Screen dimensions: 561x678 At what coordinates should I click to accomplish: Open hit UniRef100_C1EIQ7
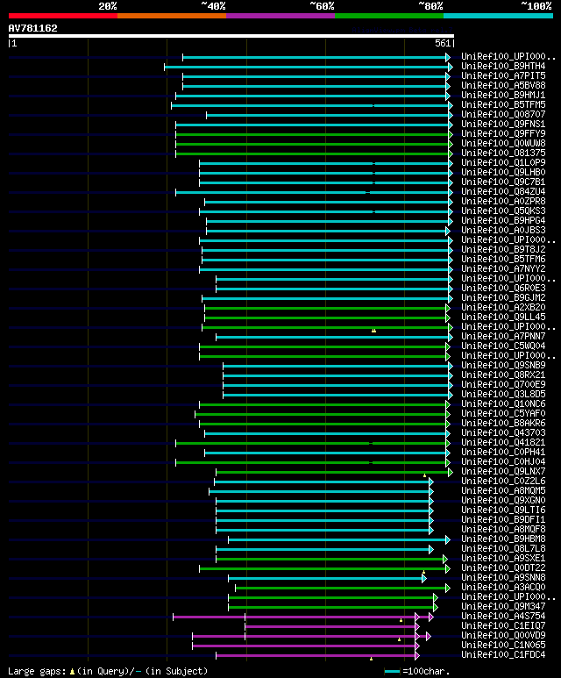tap(503, 625)
